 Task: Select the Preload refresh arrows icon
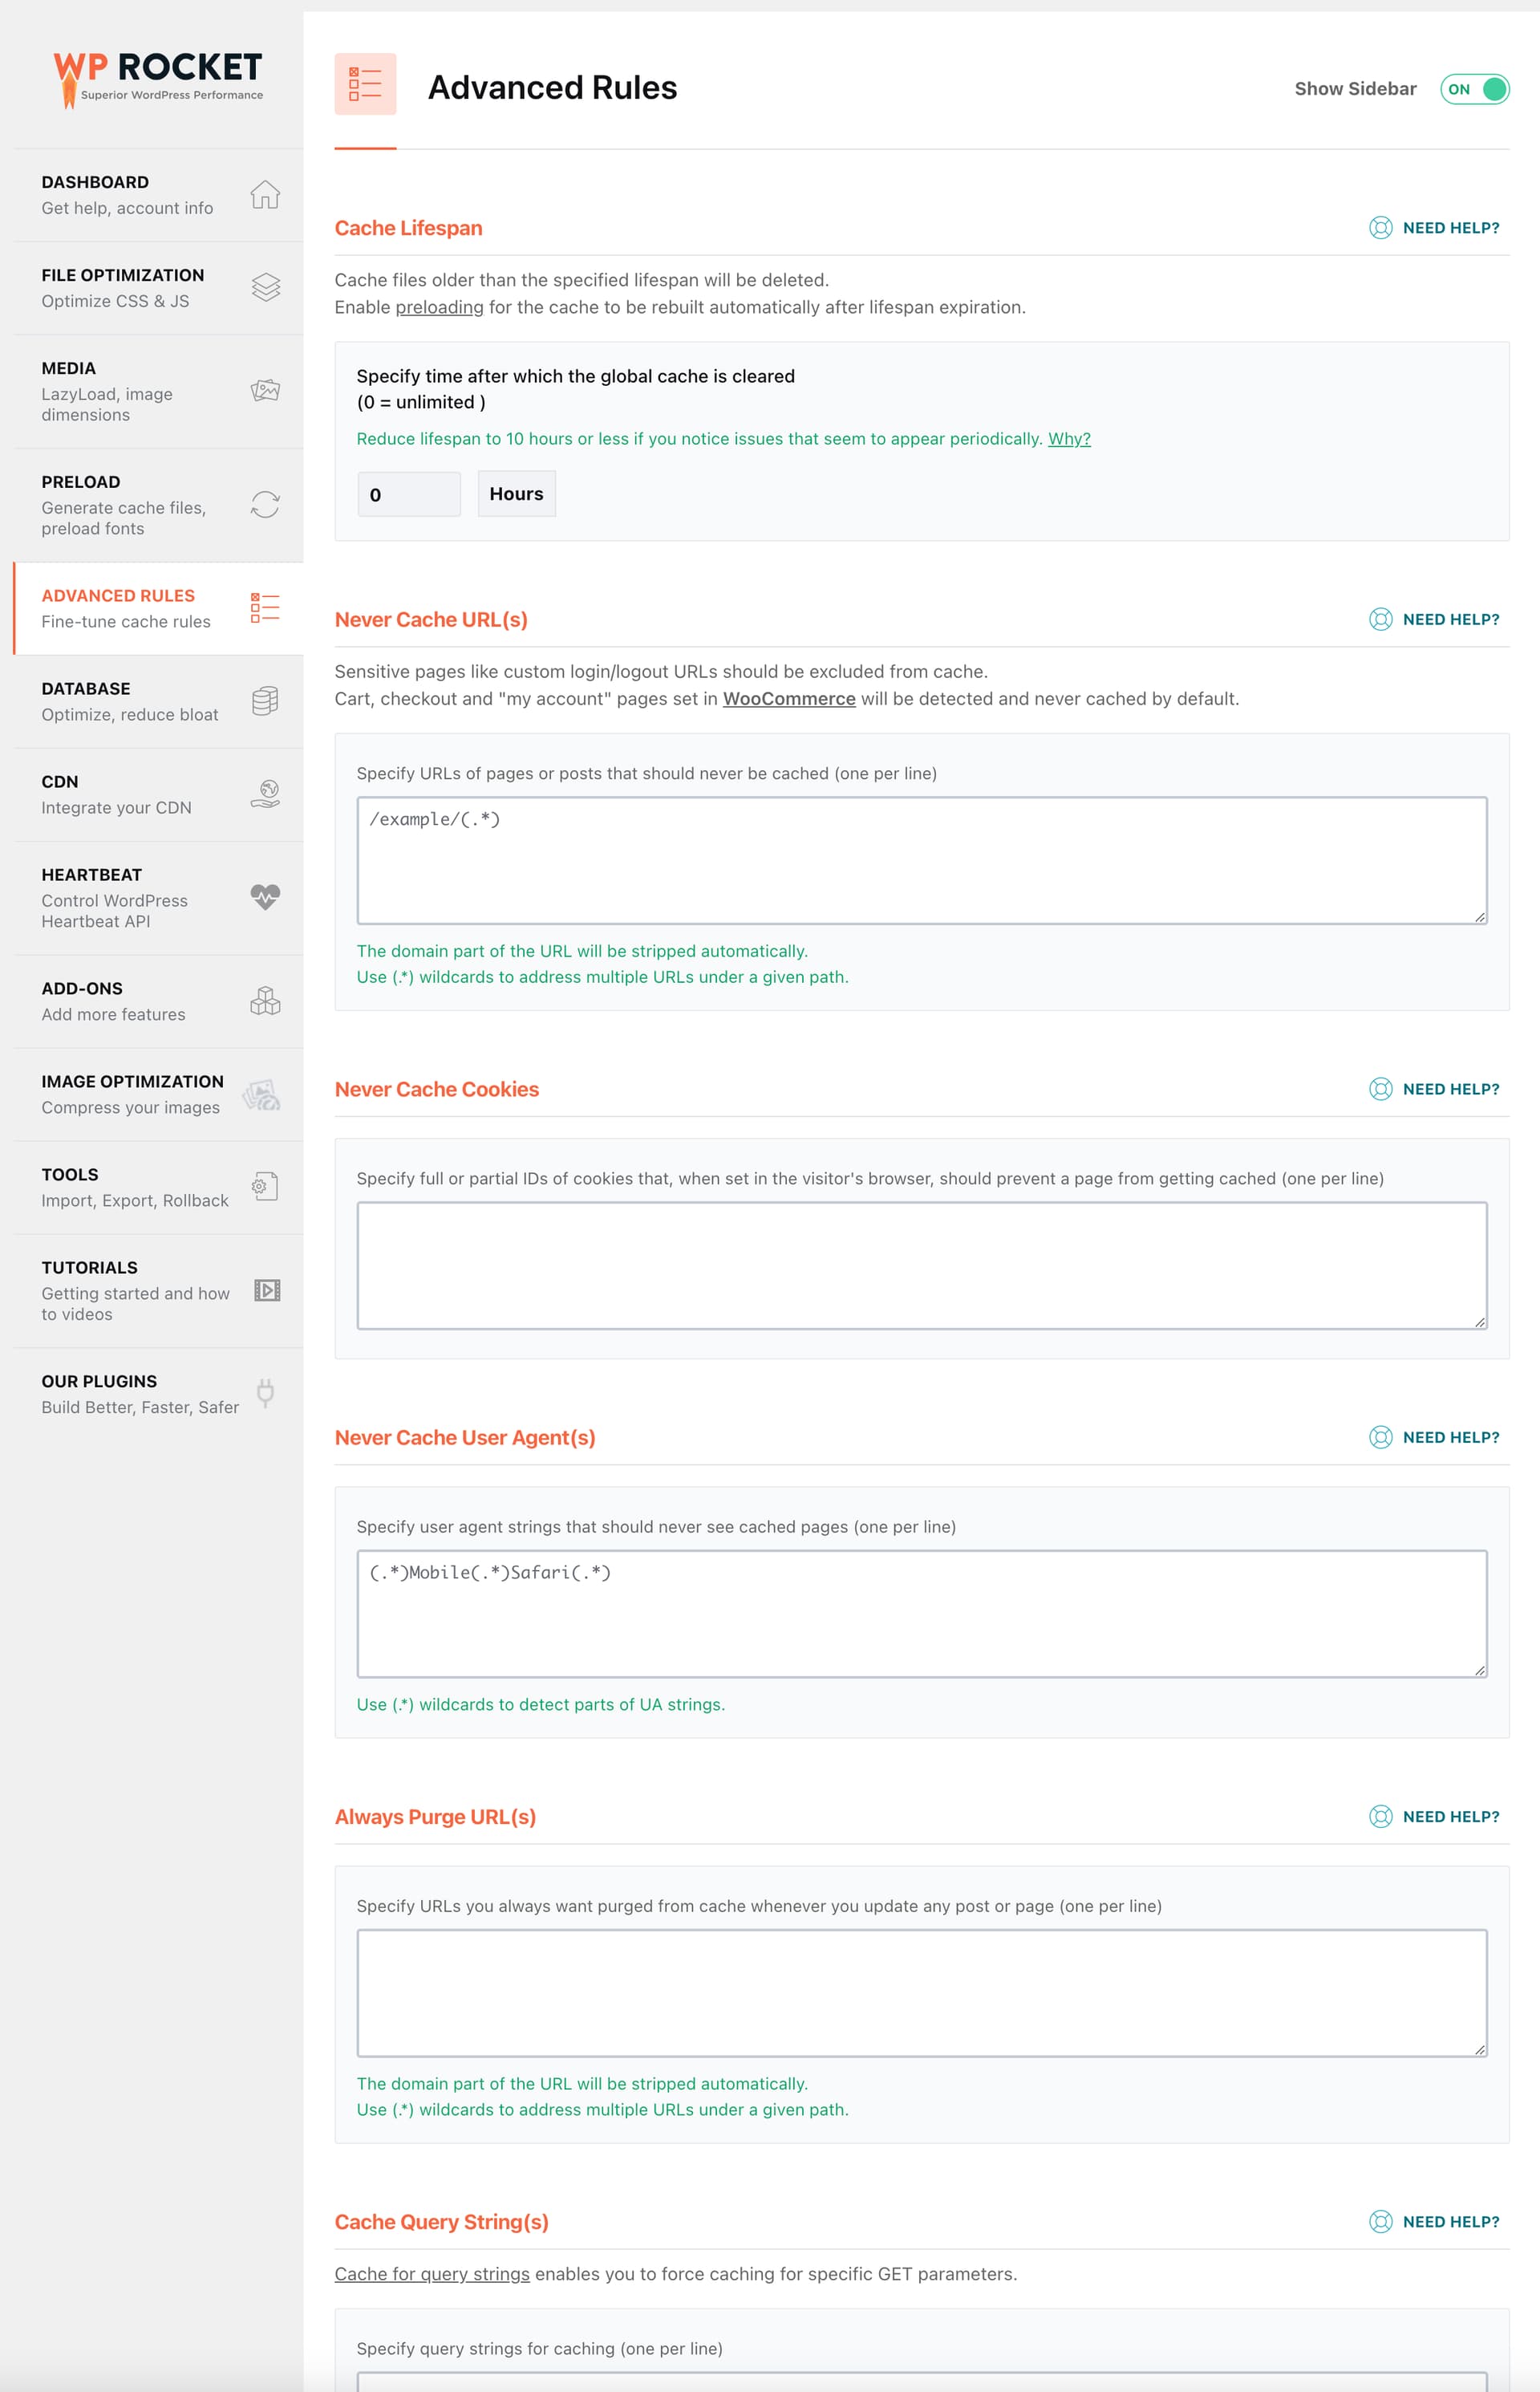265,504
